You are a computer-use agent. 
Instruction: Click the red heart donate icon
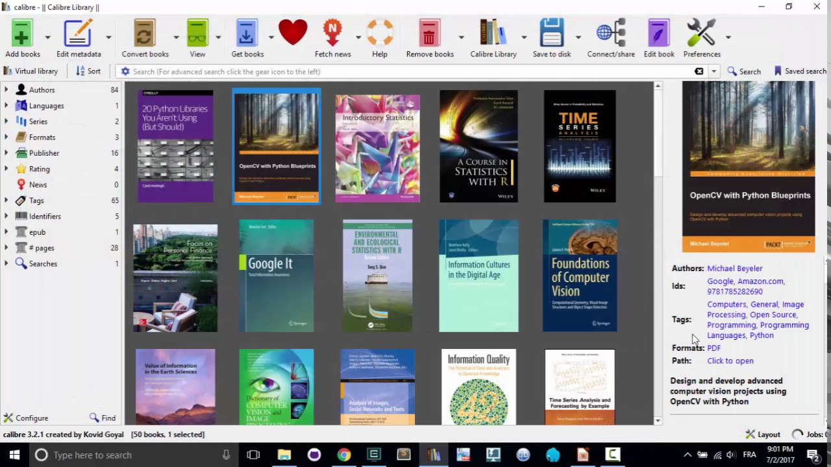(x=293, y=32)
